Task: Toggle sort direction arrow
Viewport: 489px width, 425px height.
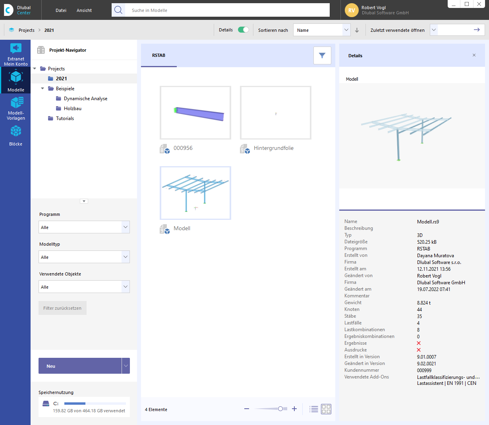Action: (x=357, y=30)
